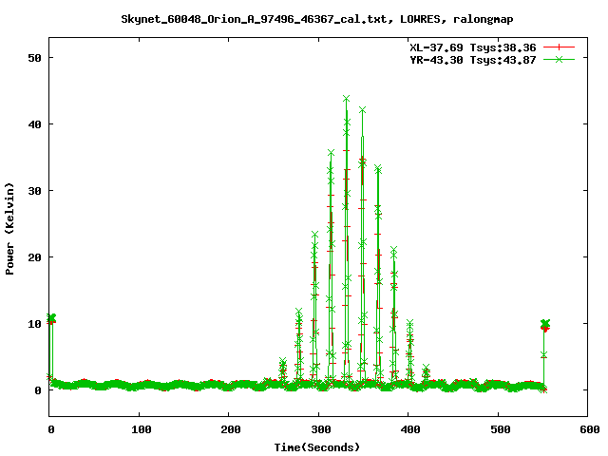This screenshot has width=608, height=456.
Task: Click y-axis tick label 20
Action: pyautogui.click(x=34, y=257)
